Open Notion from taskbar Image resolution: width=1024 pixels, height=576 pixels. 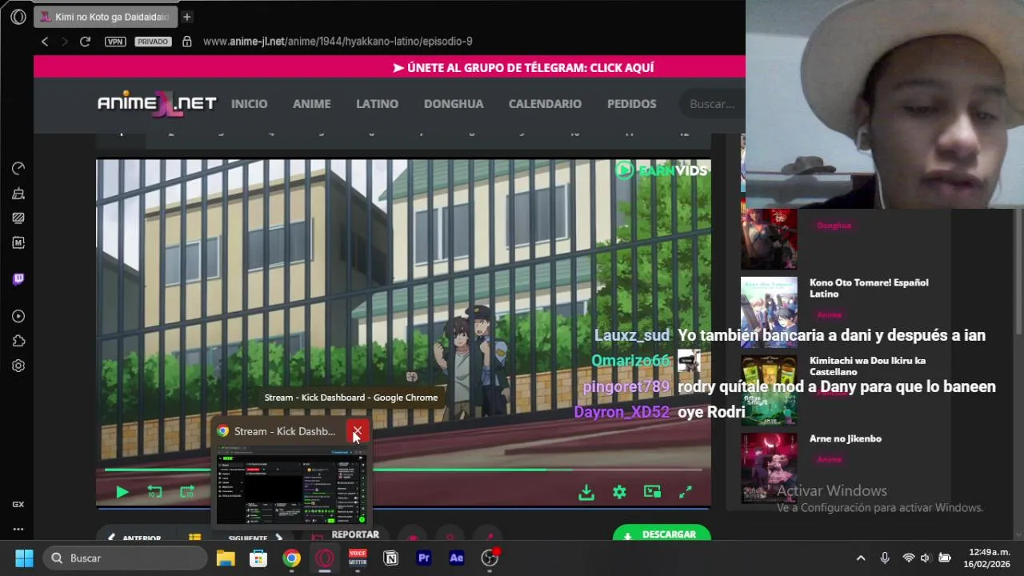[x=390, y=558]
